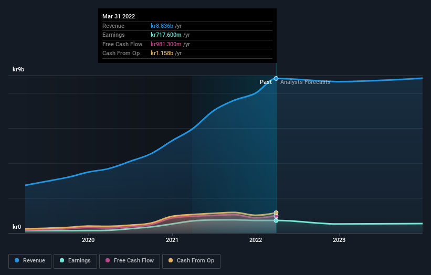
Task: Click the kr9b y-axis label
Action: click(19, 69)
